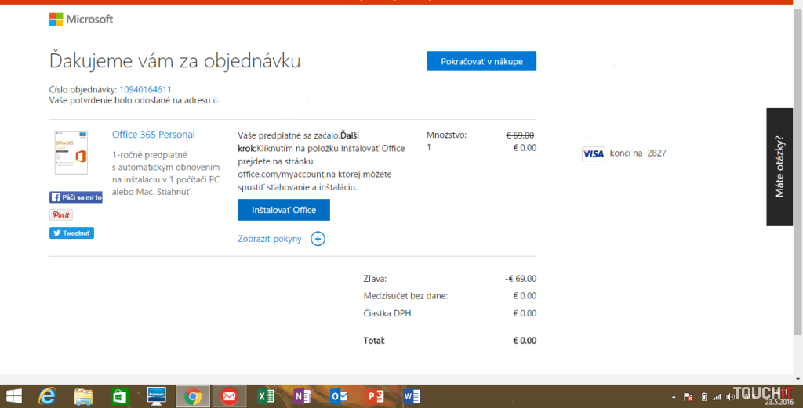This screenshot has height=408, width=803.
Task: Expand the Zobraziť pokyny plus icon
Action: coord(318,239)
